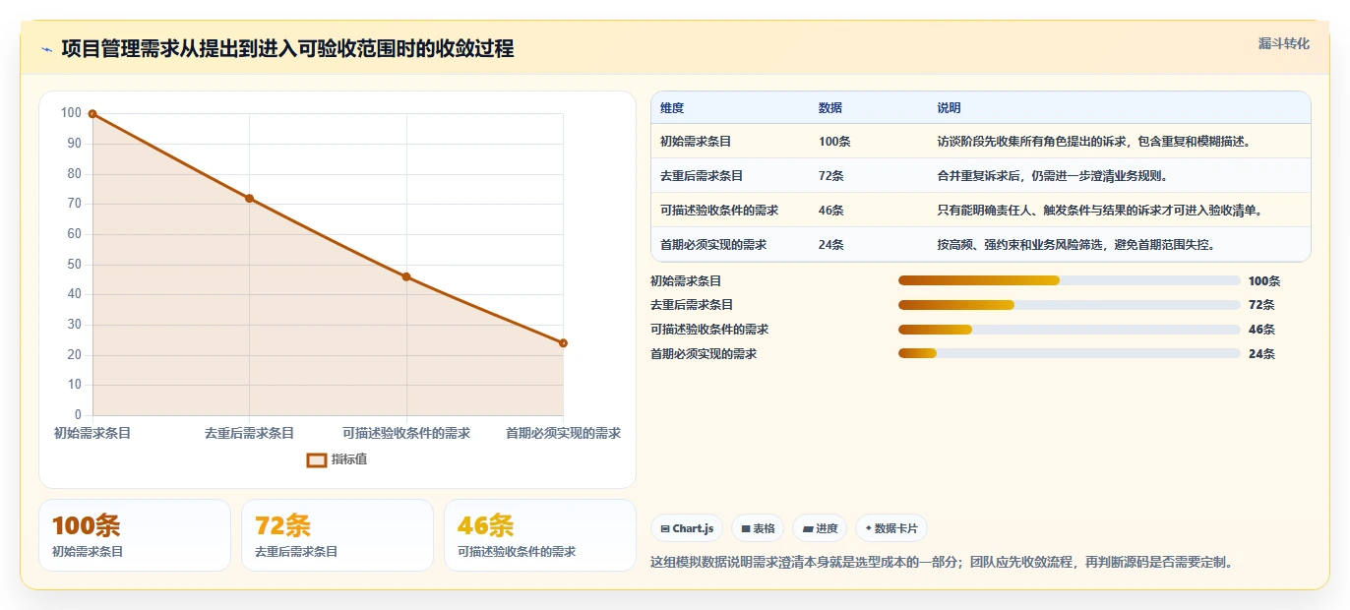Screen dimensions: 1350x610
Task: Click the 24条 table cell
Action: pyautogui.click(x=831, y=245)
